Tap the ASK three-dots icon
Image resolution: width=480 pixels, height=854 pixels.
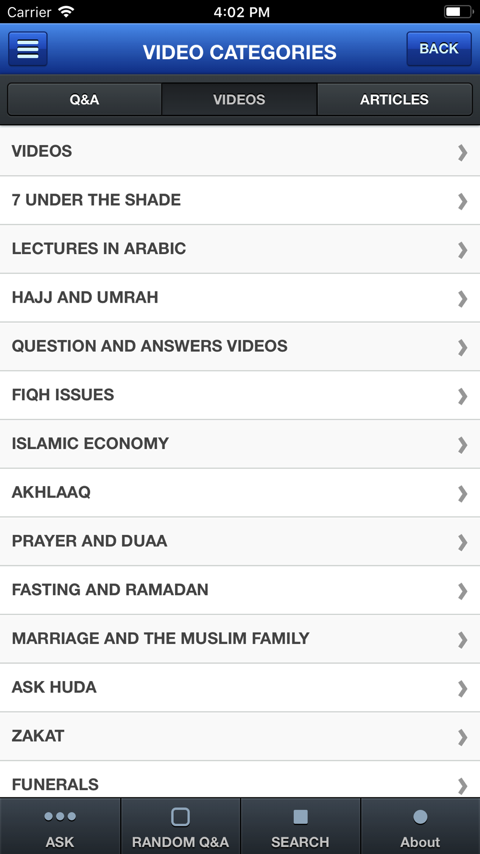[x=60, y=816]
